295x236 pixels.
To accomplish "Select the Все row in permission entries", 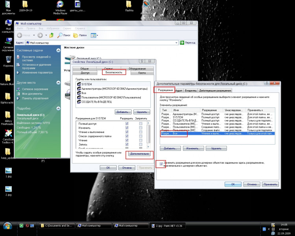I will [x=218, y=133].
